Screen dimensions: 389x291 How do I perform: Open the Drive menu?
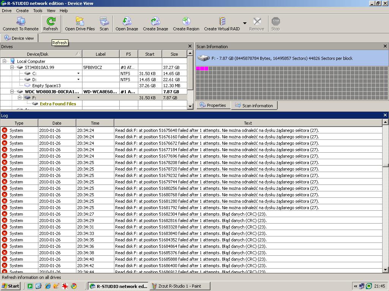click(x=7, y=11)
